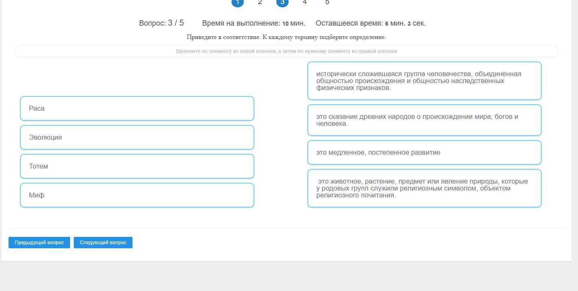Pick the definition 'это медленное, постепенное развитие'
The height and width of the screenshot is (291, 578).
click(x=424, y=153)
